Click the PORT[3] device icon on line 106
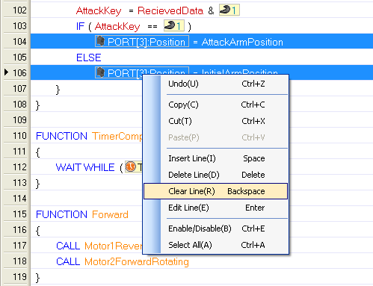Screen dimensions: 373x286 pos(100,72)
